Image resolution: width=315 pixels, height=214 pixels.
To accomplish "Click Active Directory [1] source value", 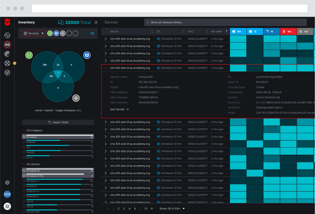I will (x=268, y=97).
